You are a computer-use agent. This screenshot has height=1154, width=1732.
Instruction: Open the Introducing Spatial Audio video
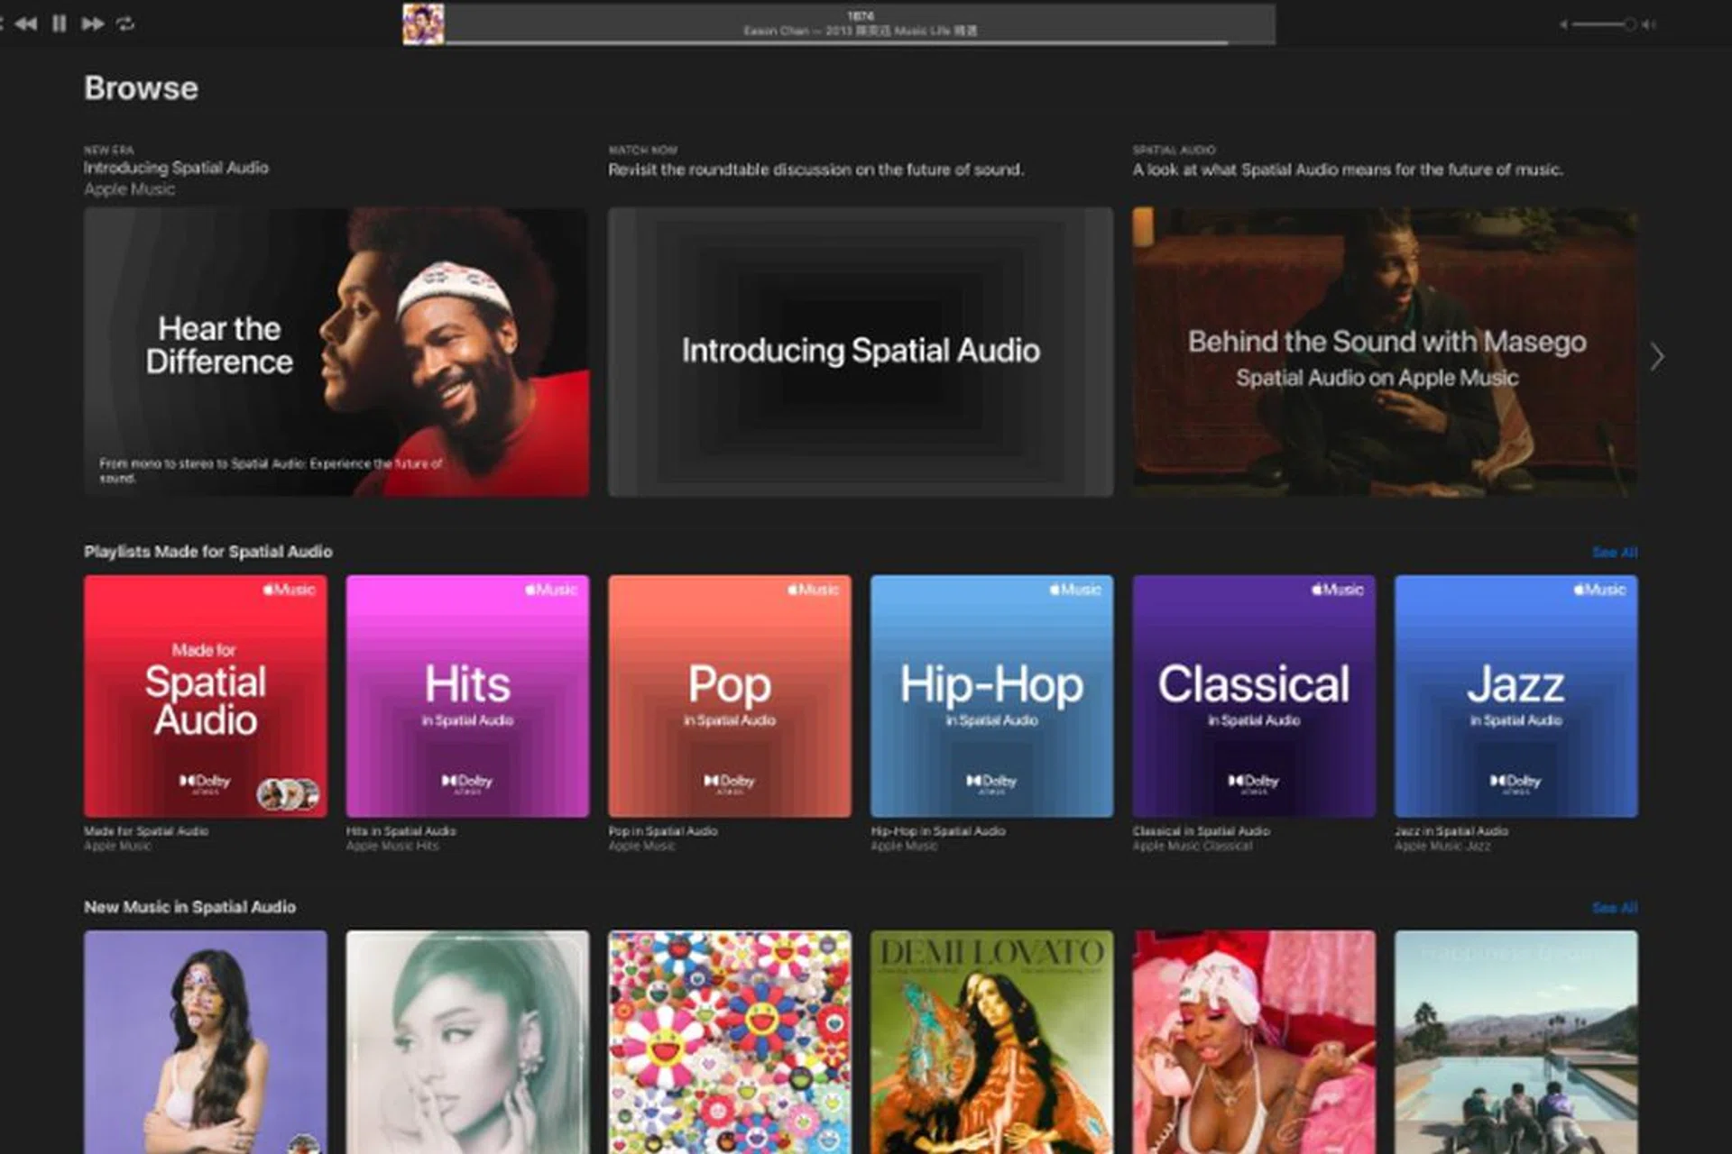pyautogui.click(x=861, y=352)
